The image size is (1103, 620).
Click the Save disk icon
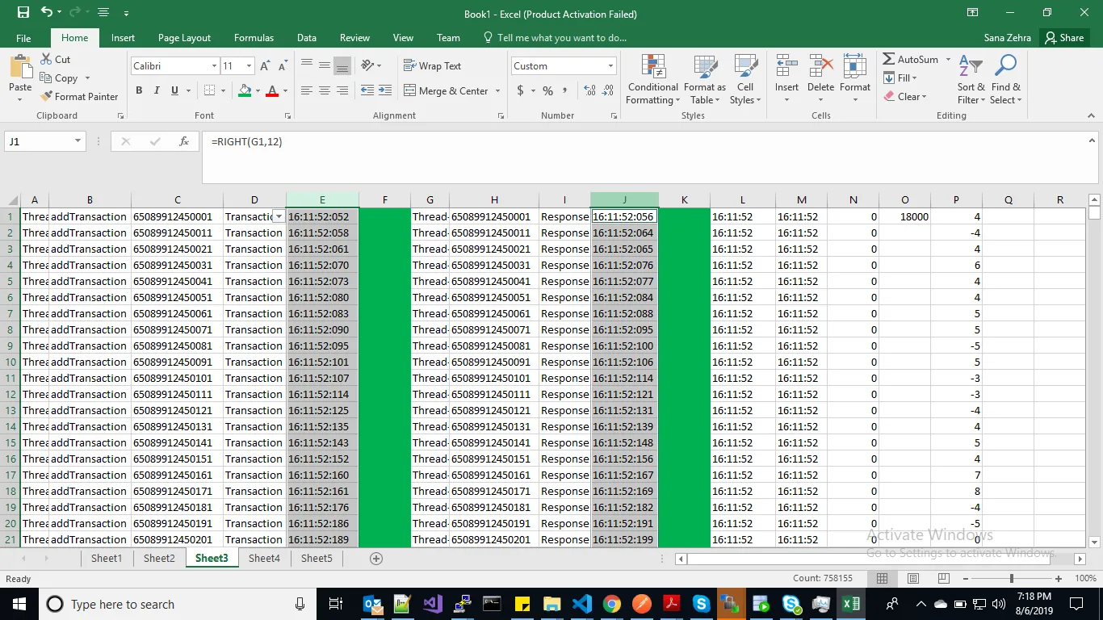(23, 13)
